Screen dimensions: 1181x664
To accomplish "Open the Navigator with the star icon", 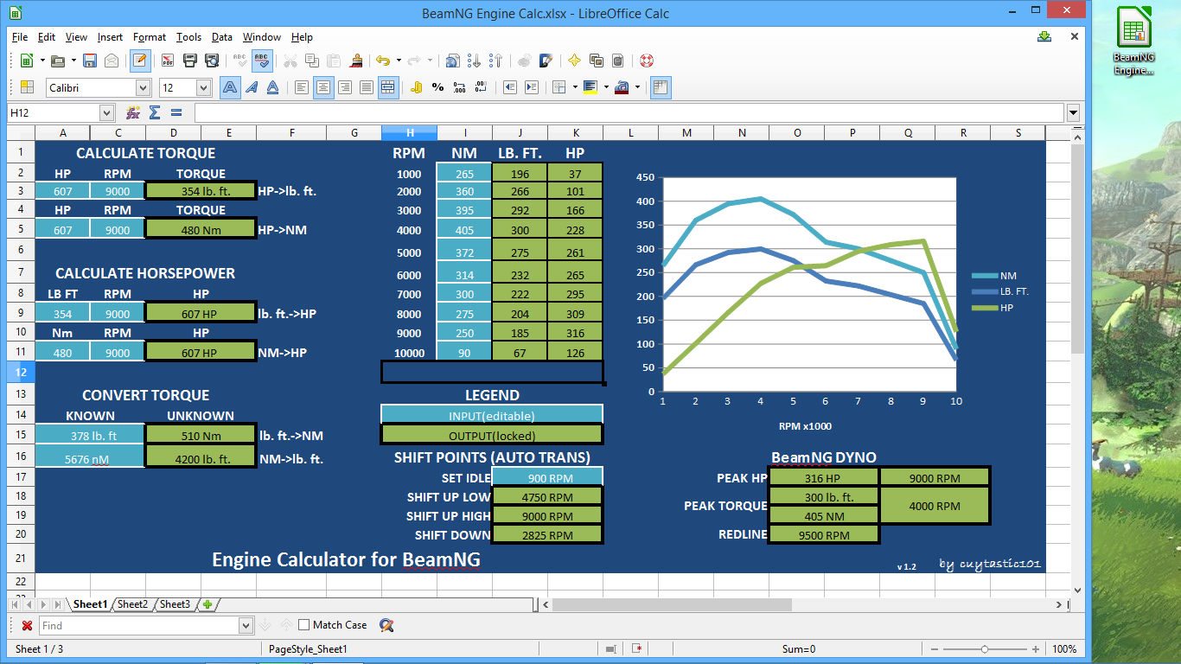I will (574, 61).
